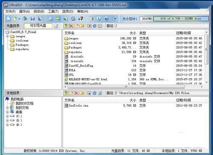The width and height of the screenshot is (213, 155).
Task: Toggle the checkbox icon beside 可引导光盘
Action: (x=56, y=26)
